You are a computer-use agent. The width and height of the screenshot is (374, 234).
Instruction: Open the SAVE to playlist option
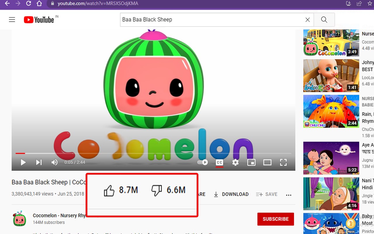pos(267,194)
